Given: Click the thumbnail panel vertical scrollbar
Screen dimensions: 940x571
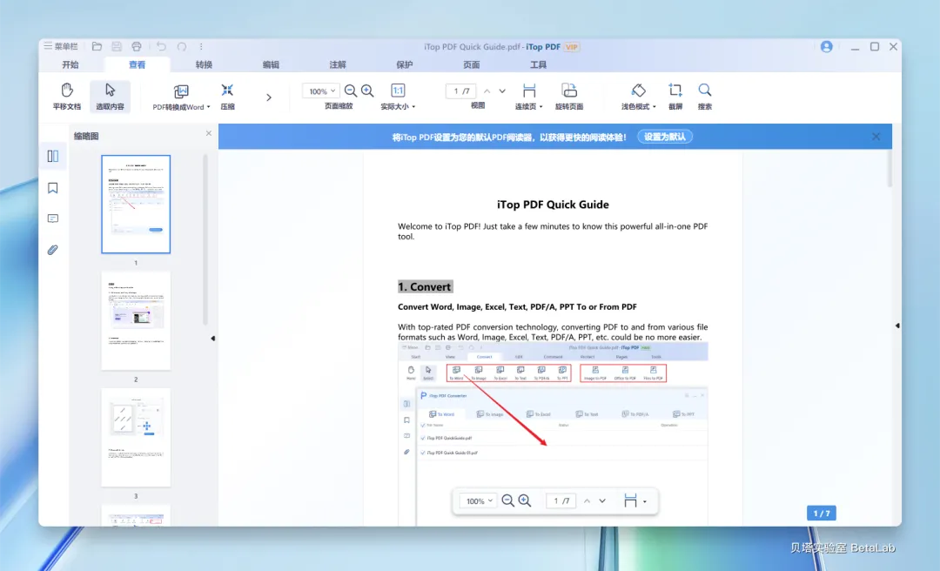Looking at the screenshot, I should pos(205,240).
